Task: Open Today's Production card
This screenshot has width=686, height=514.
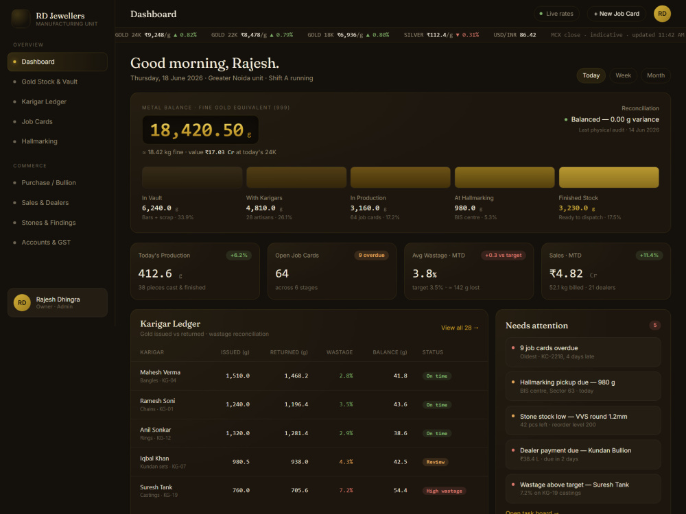Action: (x=195, y=271)
